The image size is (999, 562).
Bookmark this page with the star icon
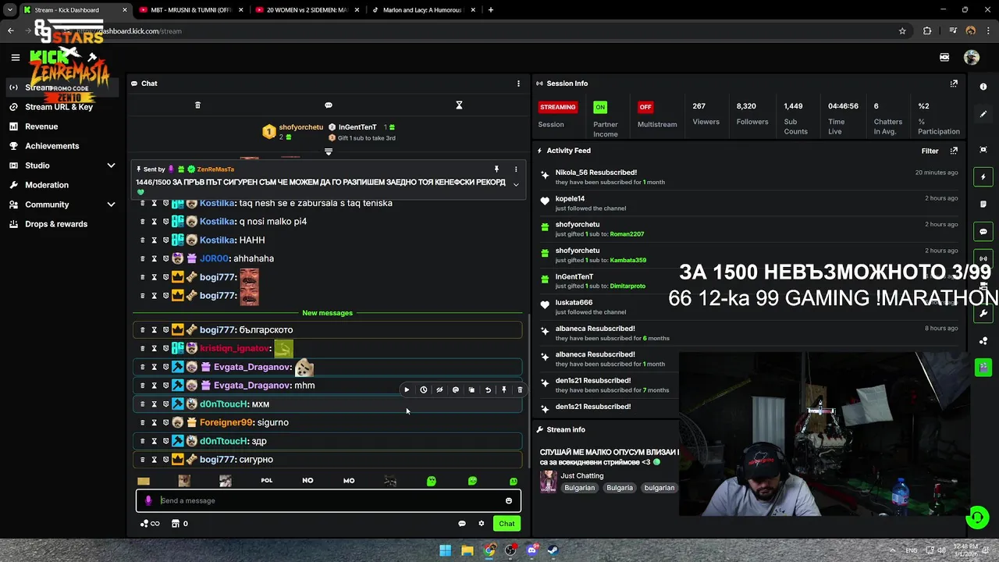902,31
